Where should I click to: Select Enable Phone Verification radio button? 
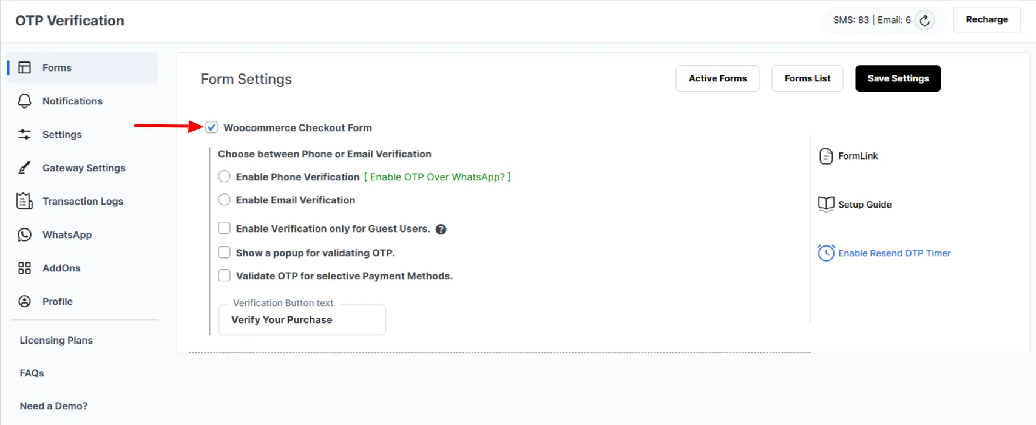pyautogui.click(x=224, y=176)
